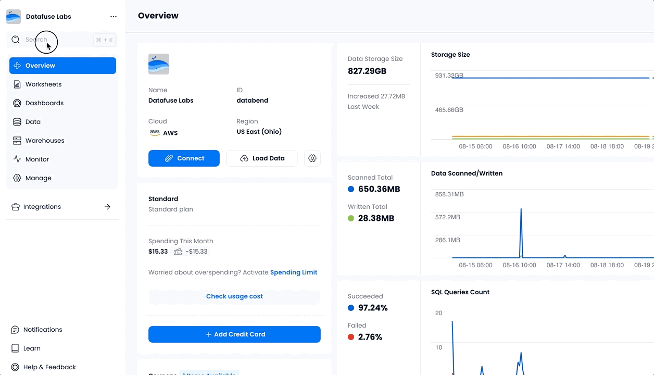Click the Standard plan text
Image resolution: width=654 pixels, height=375 pixels.
click(171, 209)
